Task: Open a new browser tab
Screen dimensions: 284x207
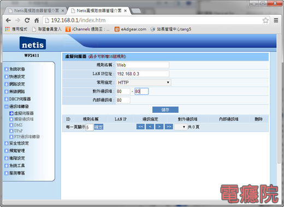Action: [136, 11]
